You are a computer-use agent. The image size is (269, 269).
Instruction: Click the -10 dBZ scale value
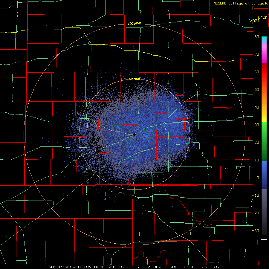click(256, 195)
